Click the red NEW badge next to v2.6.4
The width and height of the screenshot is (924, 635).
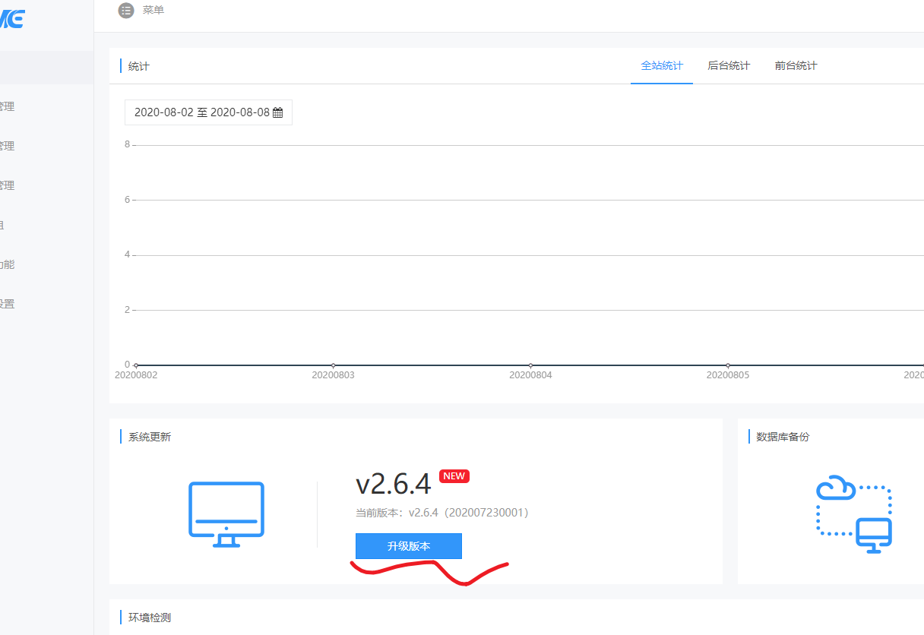[x=454, y=476]
